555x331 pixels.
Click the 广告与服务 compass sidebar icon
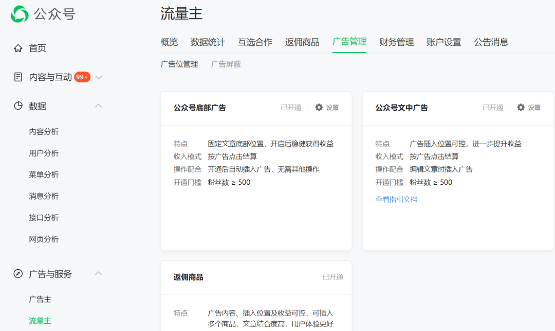click(18, 274)
